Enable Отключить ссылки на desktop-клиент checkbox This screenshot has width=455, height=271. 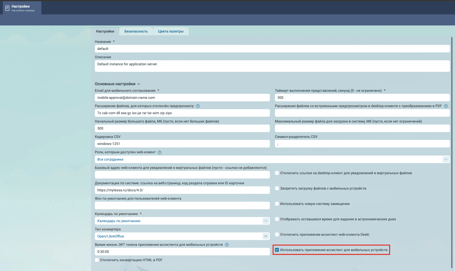point(277,173)
